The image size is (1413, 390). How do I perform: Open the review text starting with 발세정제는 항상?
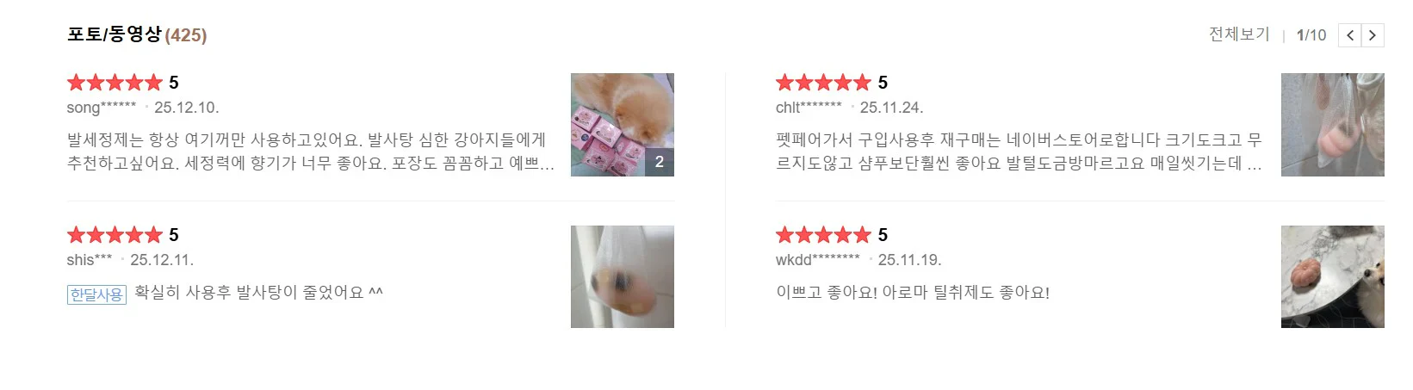point(311,152)
